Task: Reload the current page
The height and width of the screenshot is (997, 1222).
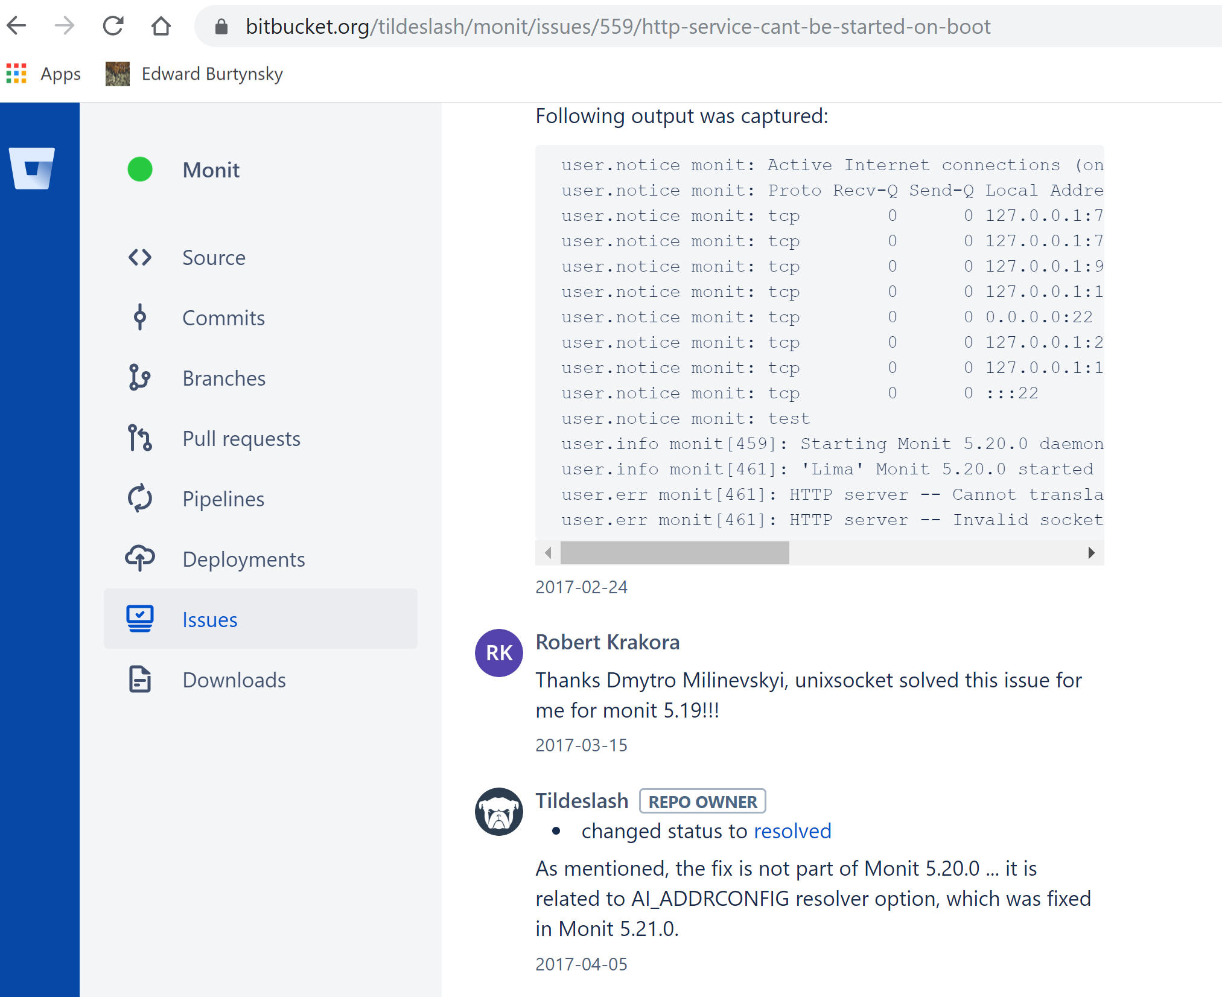Action: click(x=113, y=26)
